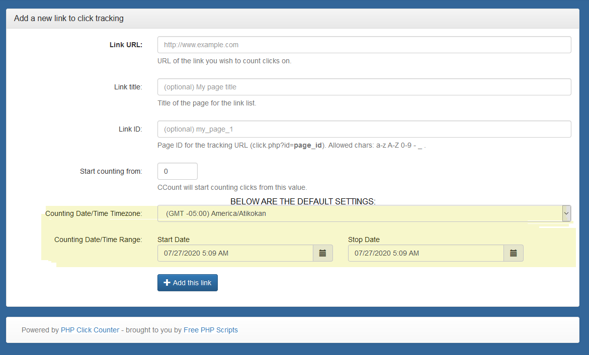Click the Counting Date/Time Range label
The image size is (589, 355).
click(x=98, y=240)
